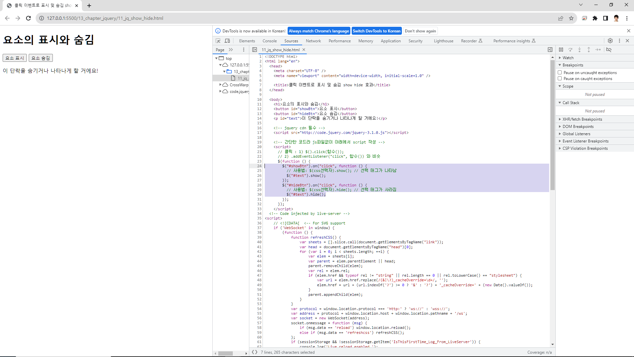Click the deactivate breakpoints icon

coord(609,50)
